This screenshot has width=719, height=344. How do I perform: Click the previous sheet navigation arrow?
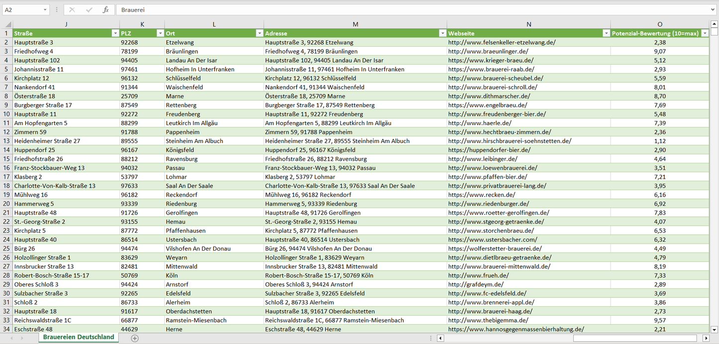click(11, 338)
